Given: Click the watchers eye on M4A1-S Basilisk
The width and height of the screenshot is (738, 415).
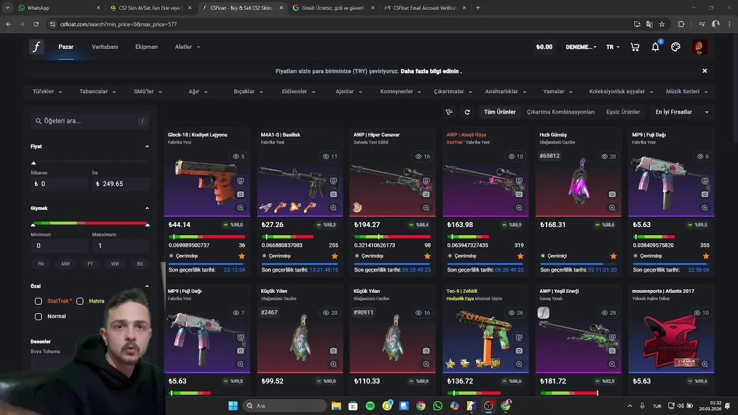Looking at the screenshot, I should pyautogui.click(x=329, y=156).
